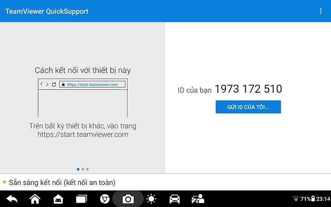The height and width of the screenshot is (207, 331).
Task: Tap the 71% battery percentage text
Action: point(305,199)
